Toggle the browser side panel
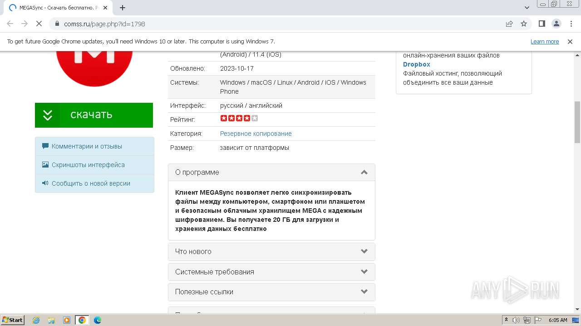This screenshot has height=326, width=581. [542, 24]
